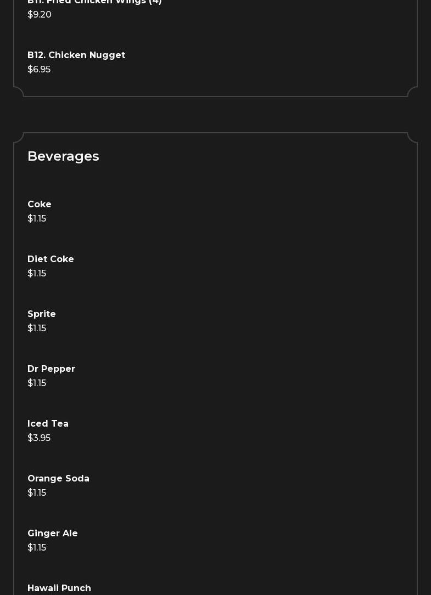
Task: Click the price under Orange Soda
Action: (37, 493)
